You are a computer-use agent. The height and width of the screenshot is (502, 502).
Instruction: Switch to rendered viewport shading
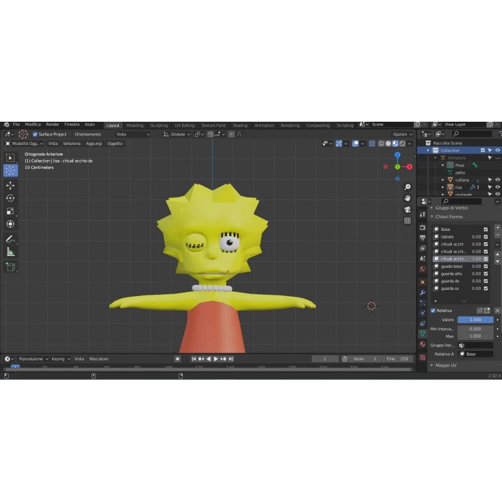pyautogui.click(x=402, y=144)
